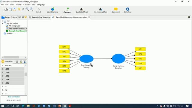Image resolution: width=192 pixels, height=108 pixels.
Task: Click the second yellow filter icon
Action: click(x=21, y=62)
